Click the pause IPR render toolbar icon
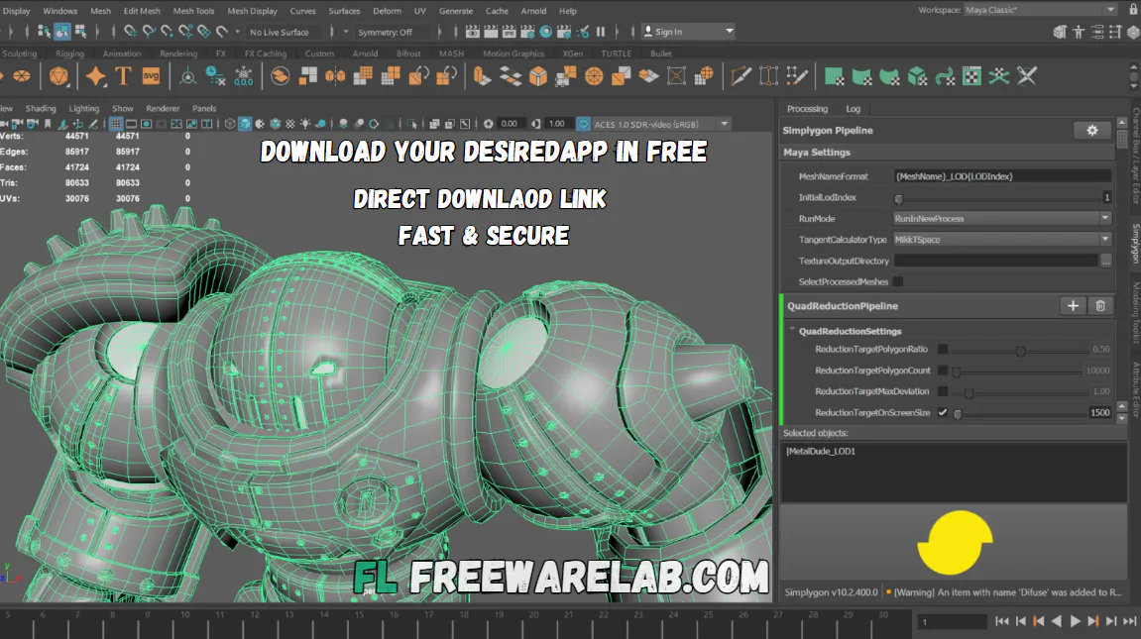 point(601,32)
